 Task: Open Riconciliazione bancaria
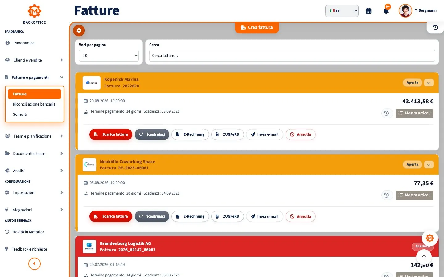click(x=34, y=104)
